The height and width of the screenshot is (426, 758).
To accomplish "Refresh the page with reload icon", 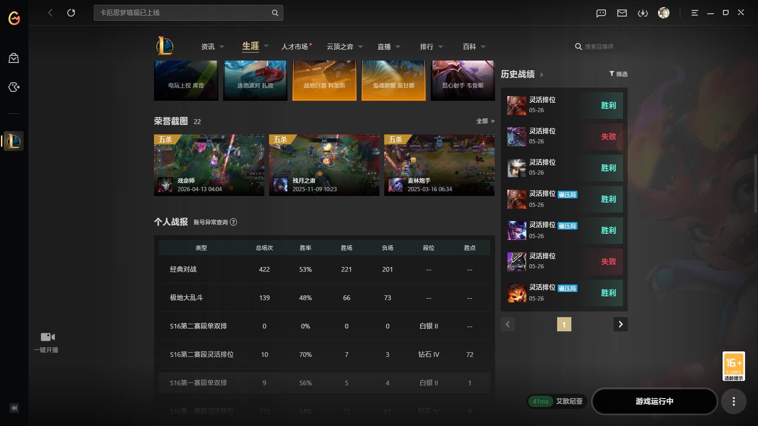I will click(x=71, y=13).
